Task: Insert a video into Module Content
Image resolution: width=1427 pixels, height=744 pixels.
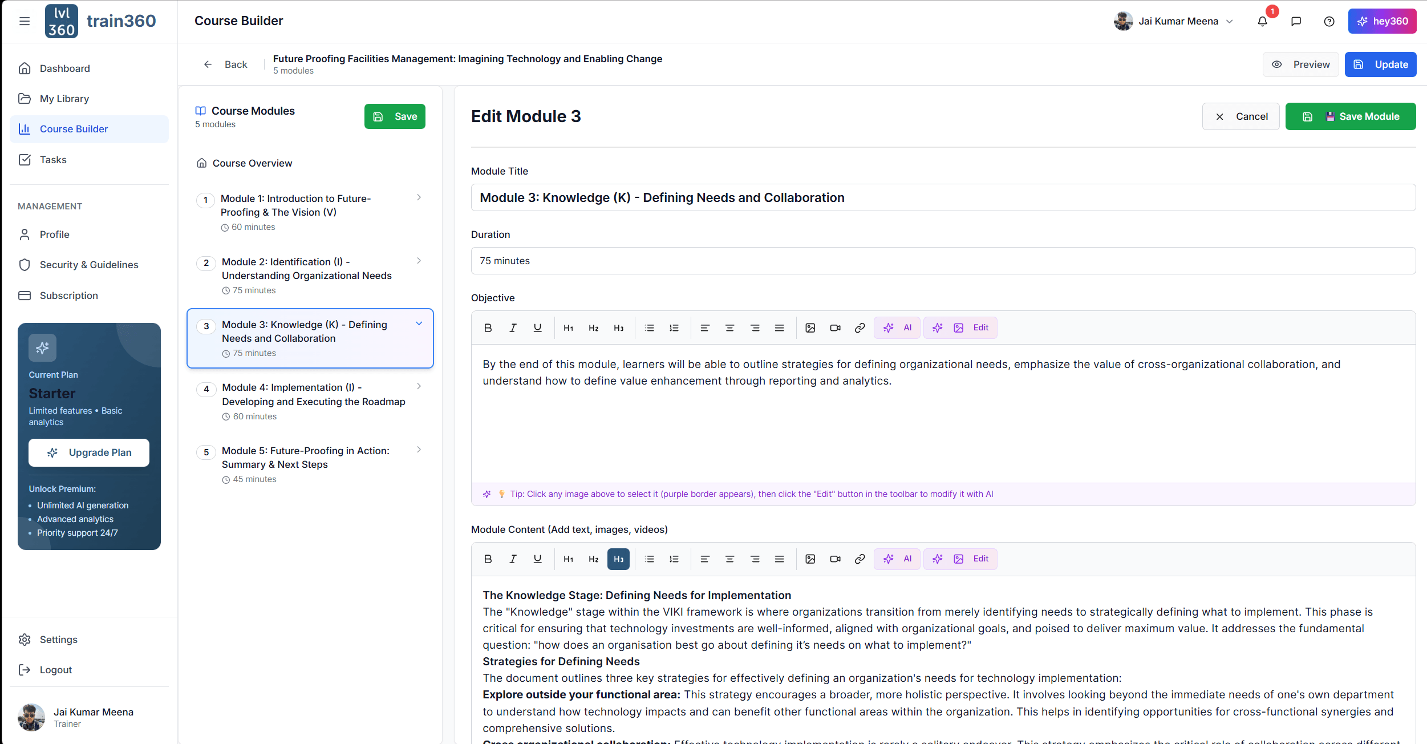Action: coord(835,559)
